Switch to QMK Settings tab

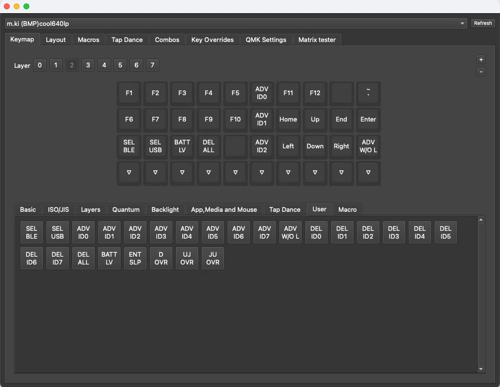pos(266,40)
